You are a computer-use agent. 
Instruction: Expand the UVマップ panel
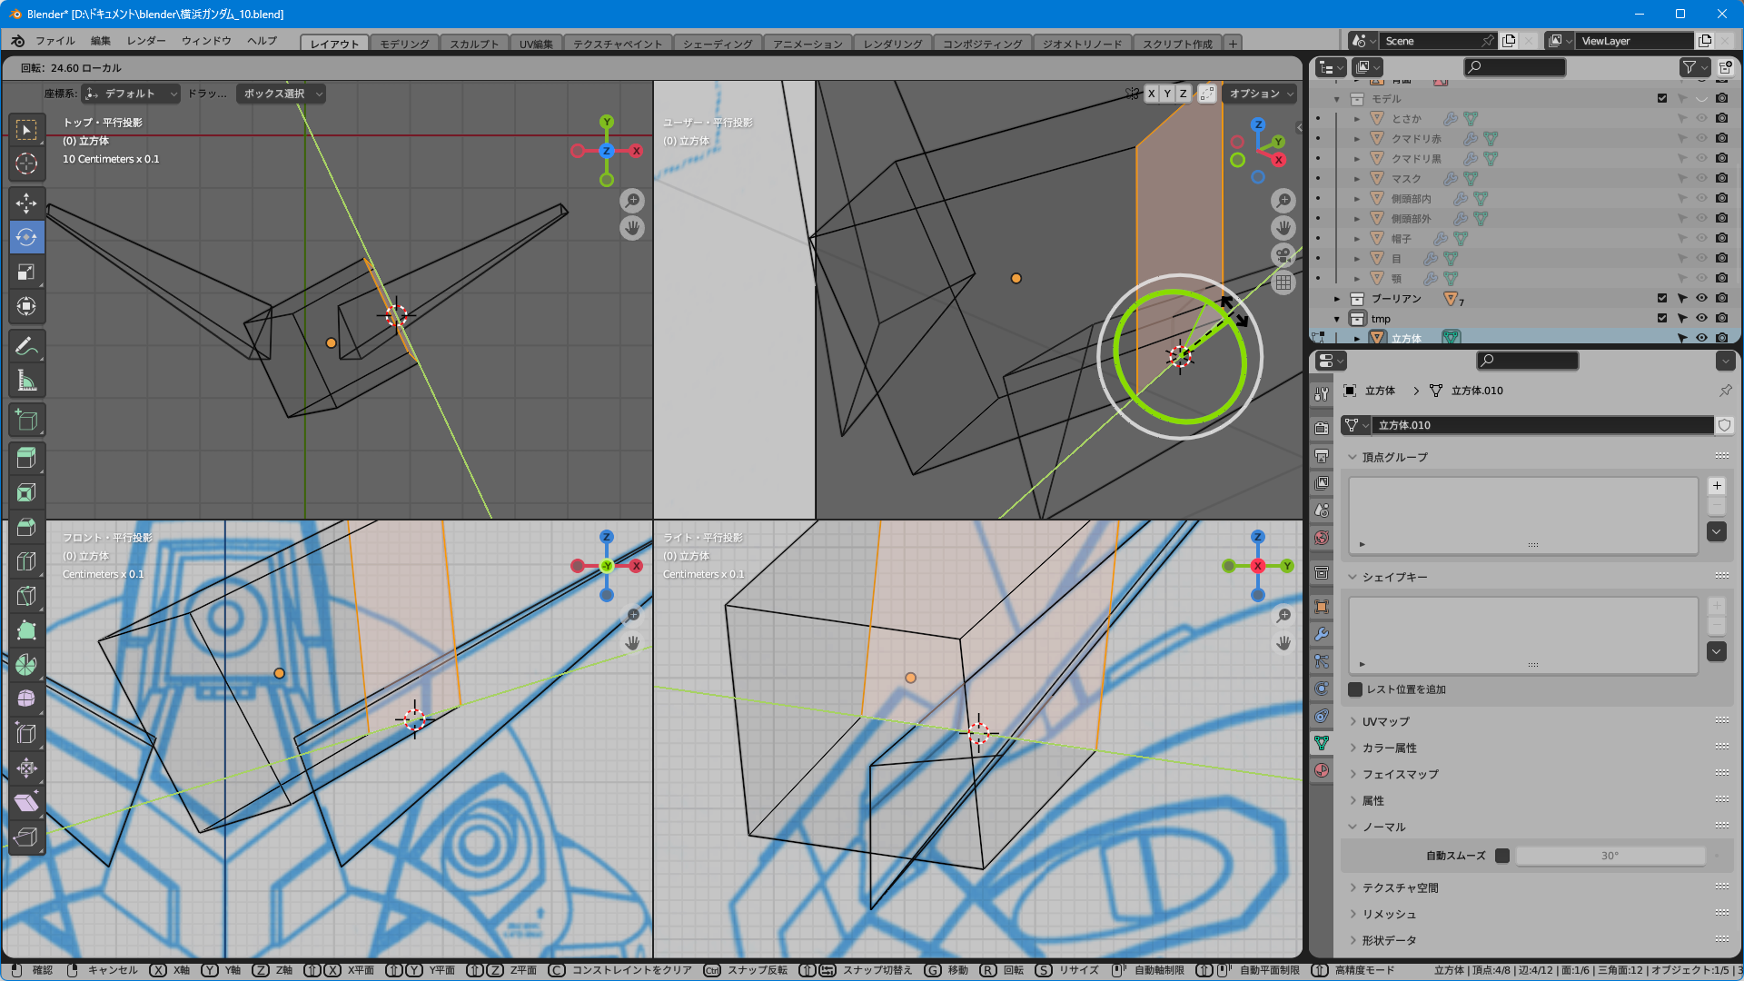tap(1385, 721)
